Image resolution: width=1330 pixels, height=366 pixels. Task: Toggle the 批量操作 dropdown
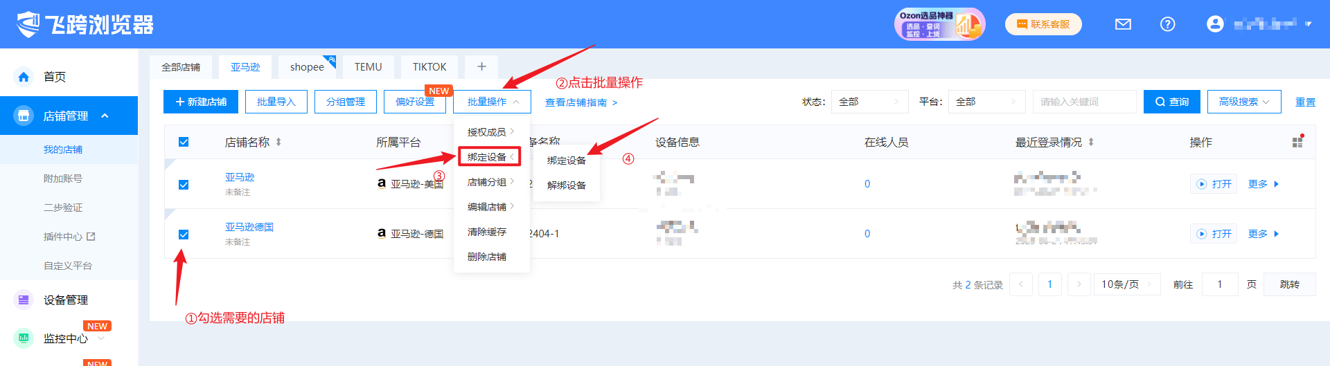click(x=493, y=102)
